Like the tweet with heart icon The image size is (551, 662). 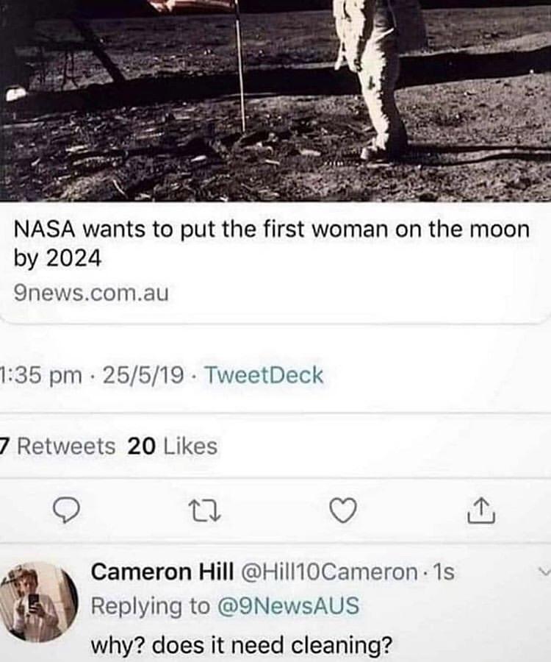343,510
